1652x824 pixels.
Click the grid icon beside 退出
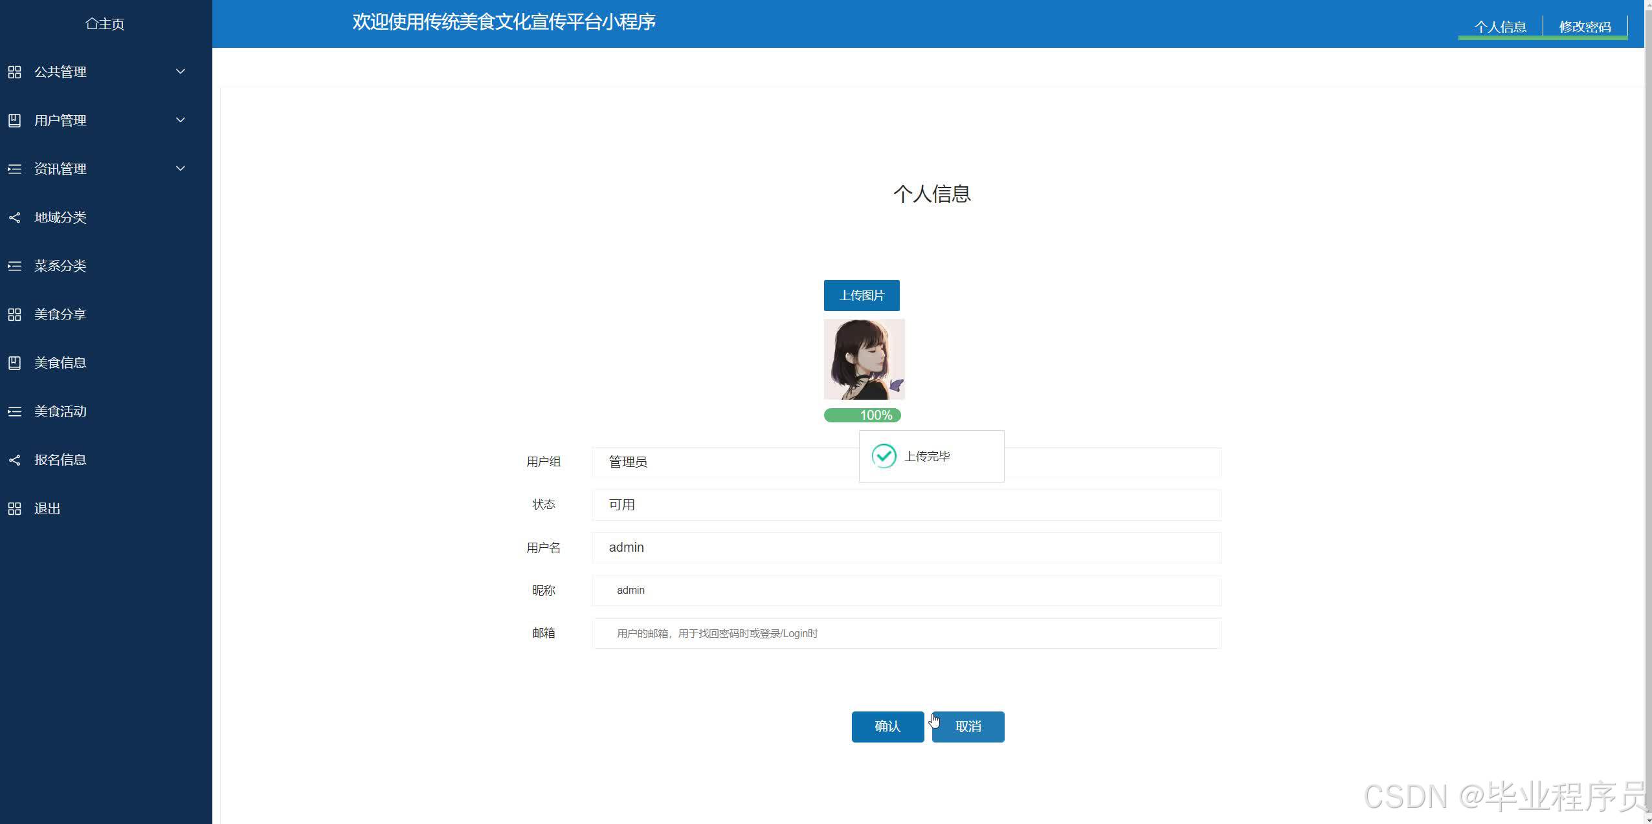14,508
